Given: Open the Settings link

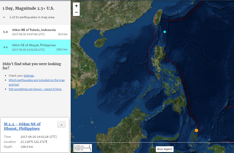Looking at the screenshot, I should click(28, 75).
